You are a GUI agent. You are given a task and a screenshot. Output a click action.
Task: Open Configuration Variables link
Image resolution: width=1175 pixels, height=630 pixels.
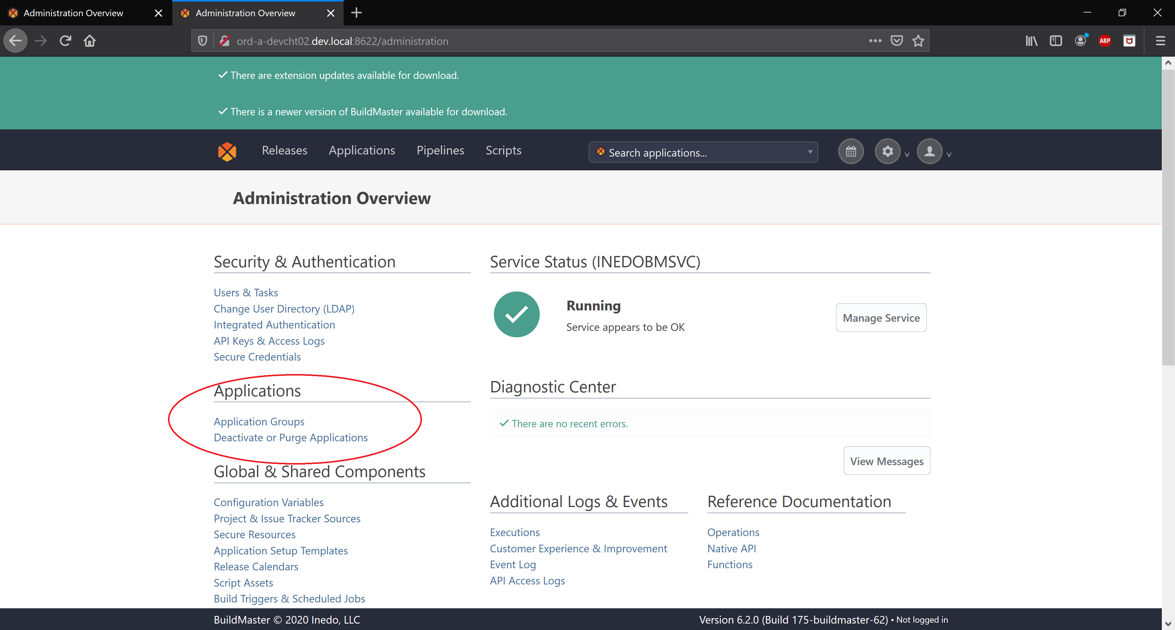coord(268,502)
